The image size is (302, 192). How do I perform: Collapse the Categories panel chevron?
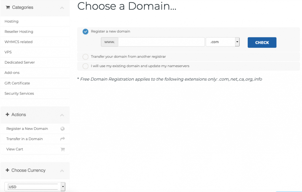point(62,8)
